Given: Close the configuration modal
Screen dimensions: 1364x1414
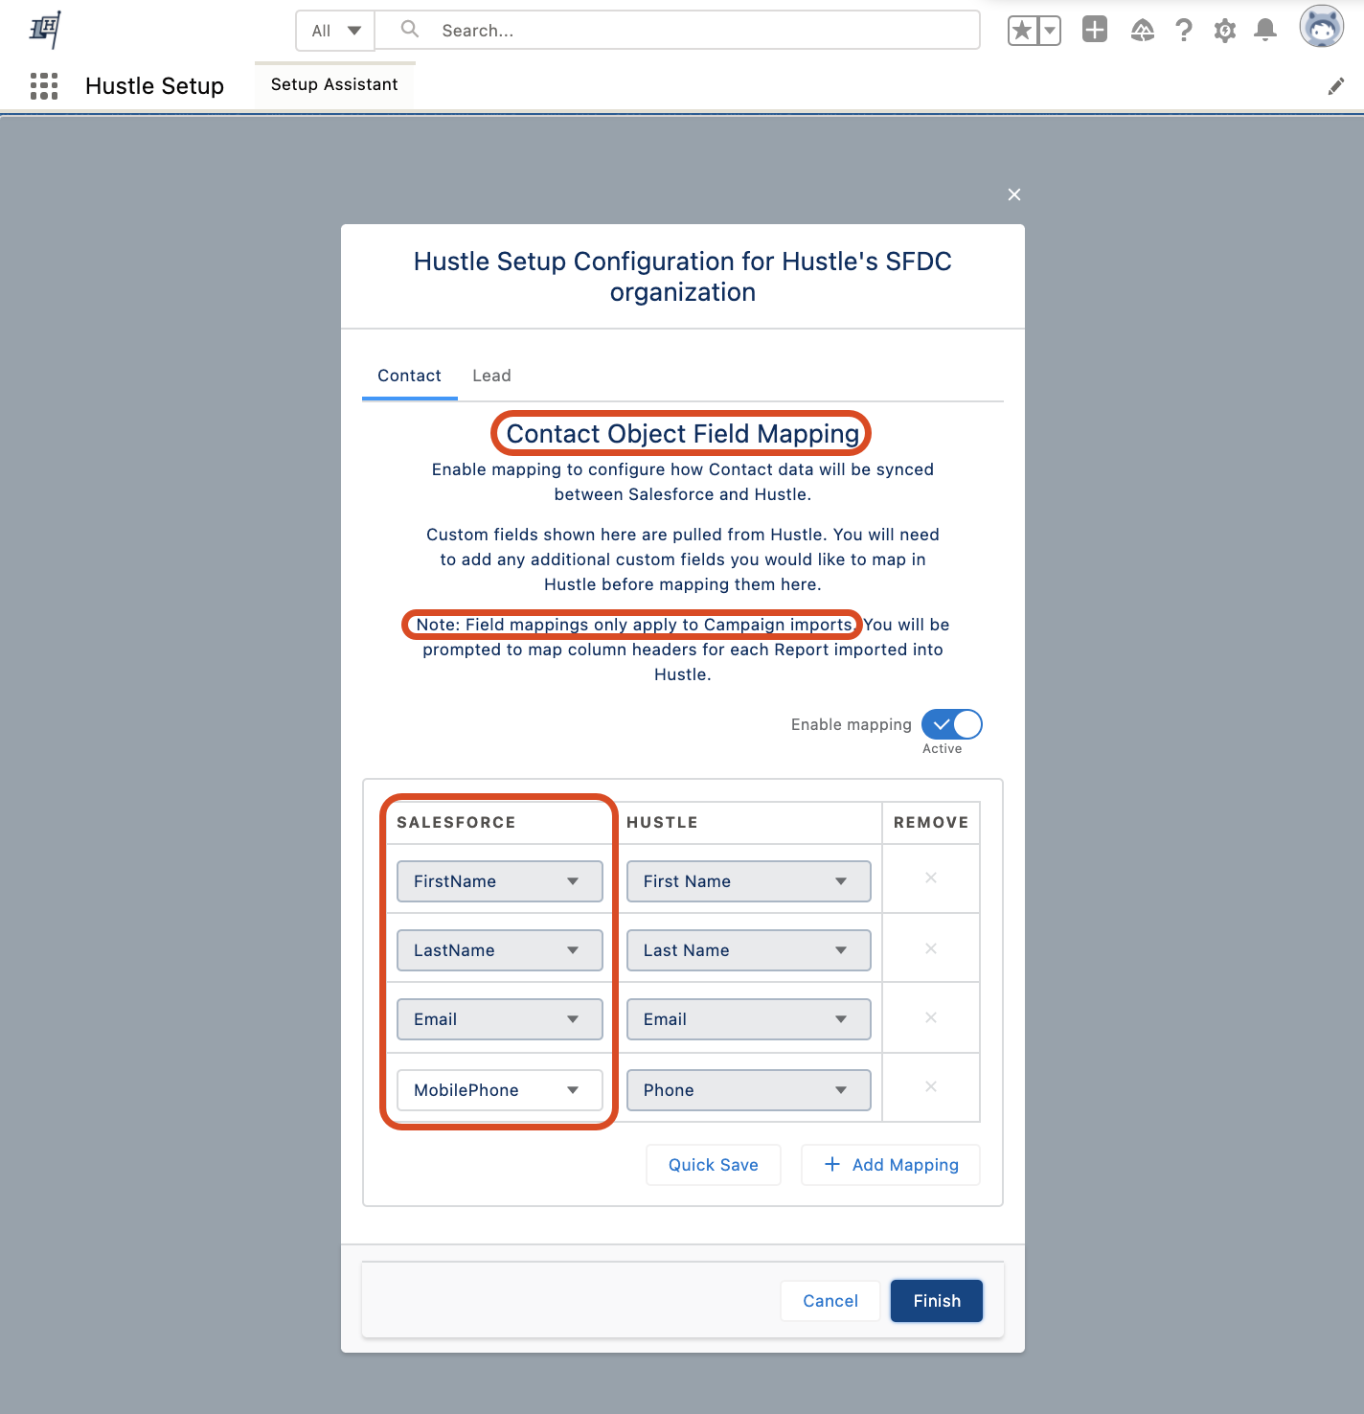Looking at the screenshot, I should (1014, 194).
